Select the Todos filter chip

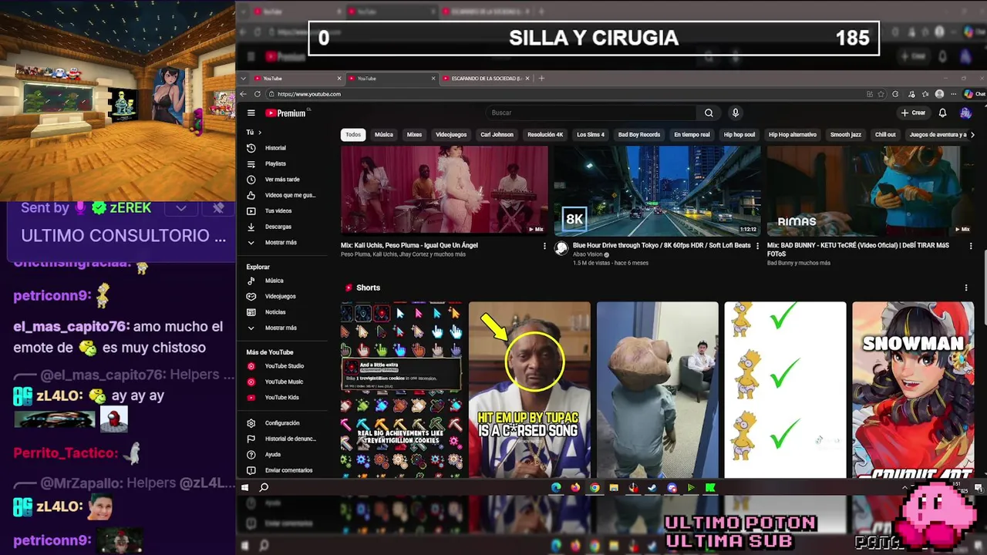353,135
